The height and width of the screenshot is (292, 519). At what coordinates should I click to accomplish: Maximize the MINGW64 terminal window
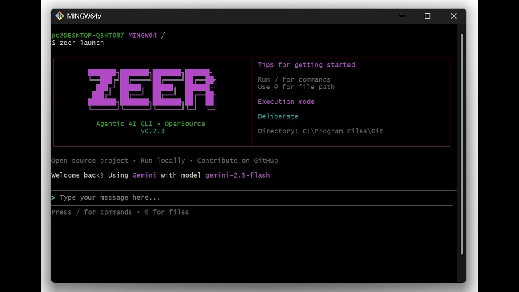click(427, 16)
